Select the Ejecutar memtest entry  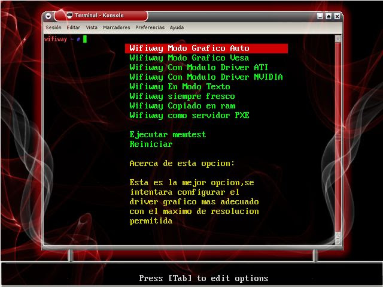(x=168, y=134)
